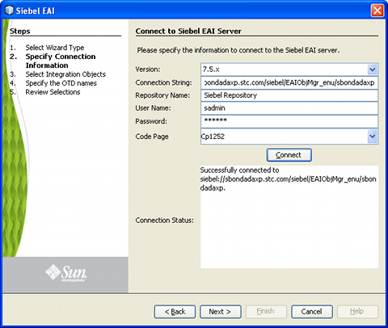Click the 'Password:' label
This screenshot has width=388, height=328.
pos(151,121)
